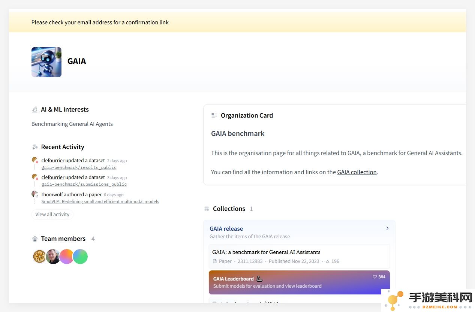Click the upvote triangle icon beside 196
475x312 pixels.
click(328, 261)
